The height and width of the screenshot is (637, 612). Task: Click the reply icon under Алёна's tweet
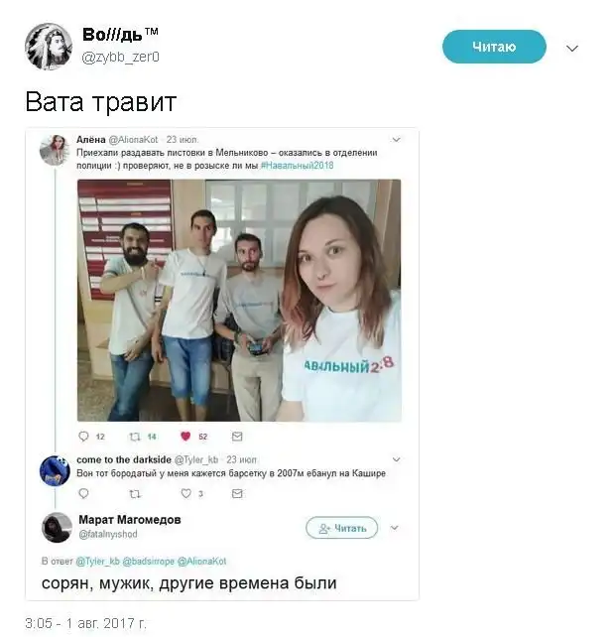click(x=83, y=437)
